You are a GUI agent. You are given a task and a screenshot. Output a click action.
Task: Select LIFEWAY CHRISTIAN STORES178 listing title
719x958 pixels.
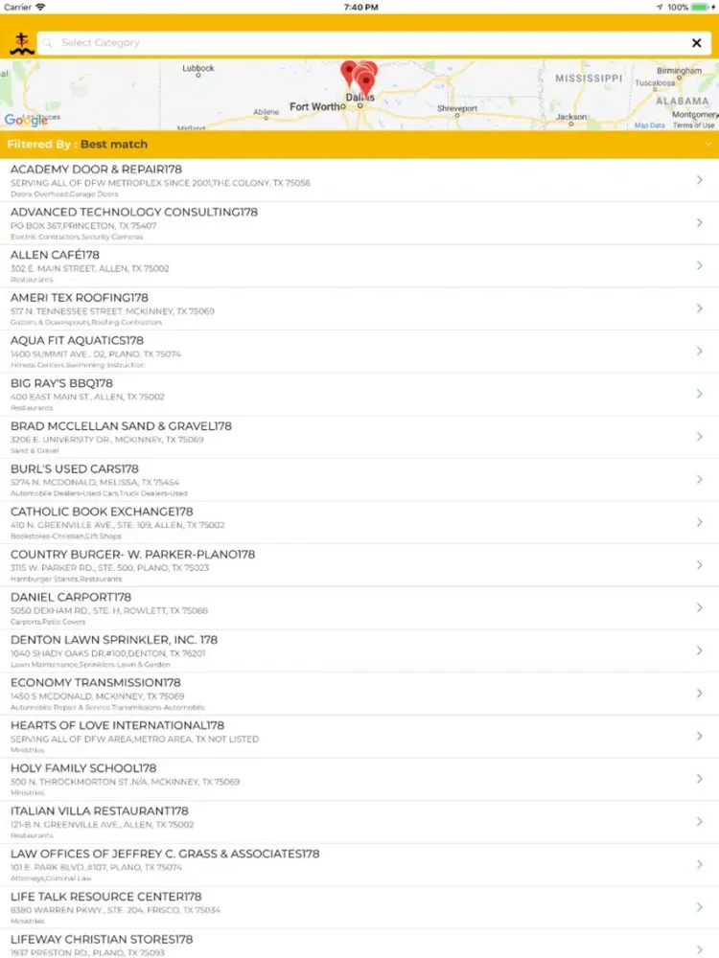pyautogui.click(x=102, y=939)
